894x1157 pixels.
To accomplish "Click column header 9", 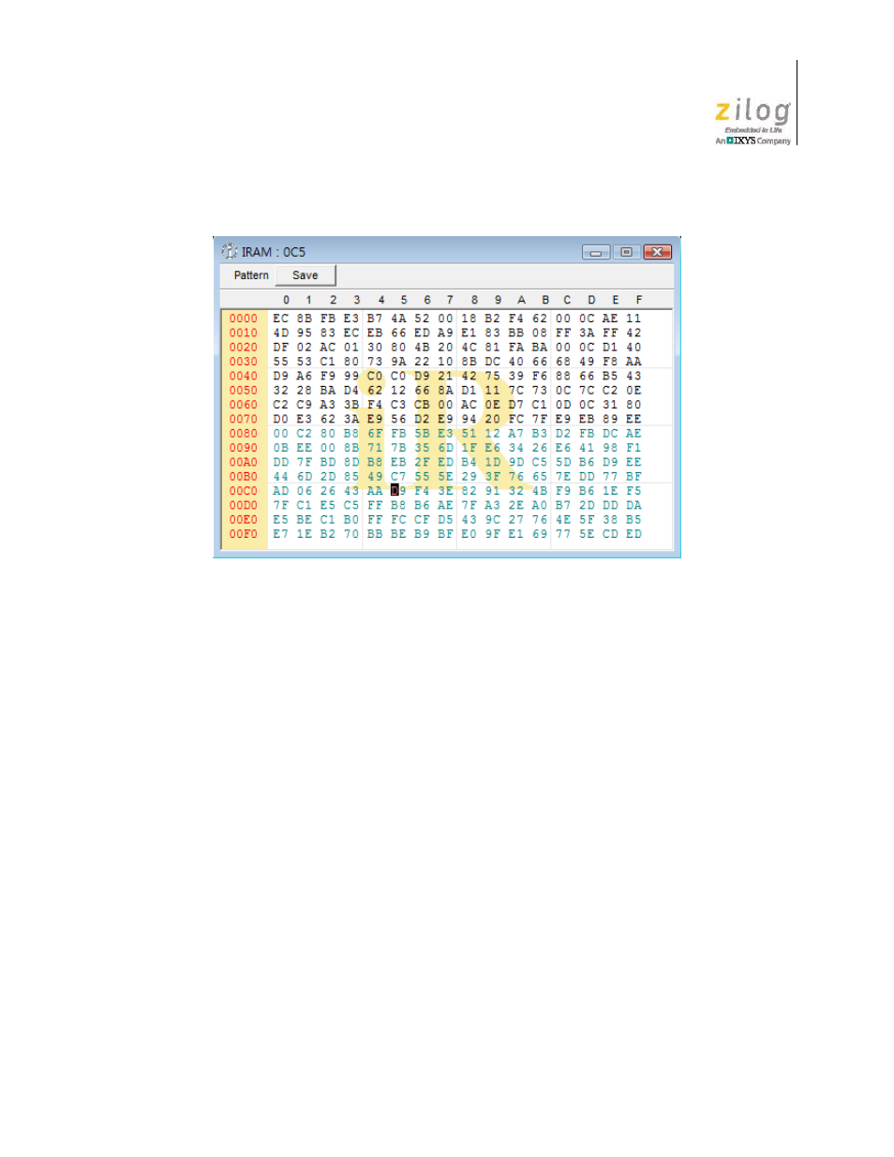I will [x=498, y=300].
